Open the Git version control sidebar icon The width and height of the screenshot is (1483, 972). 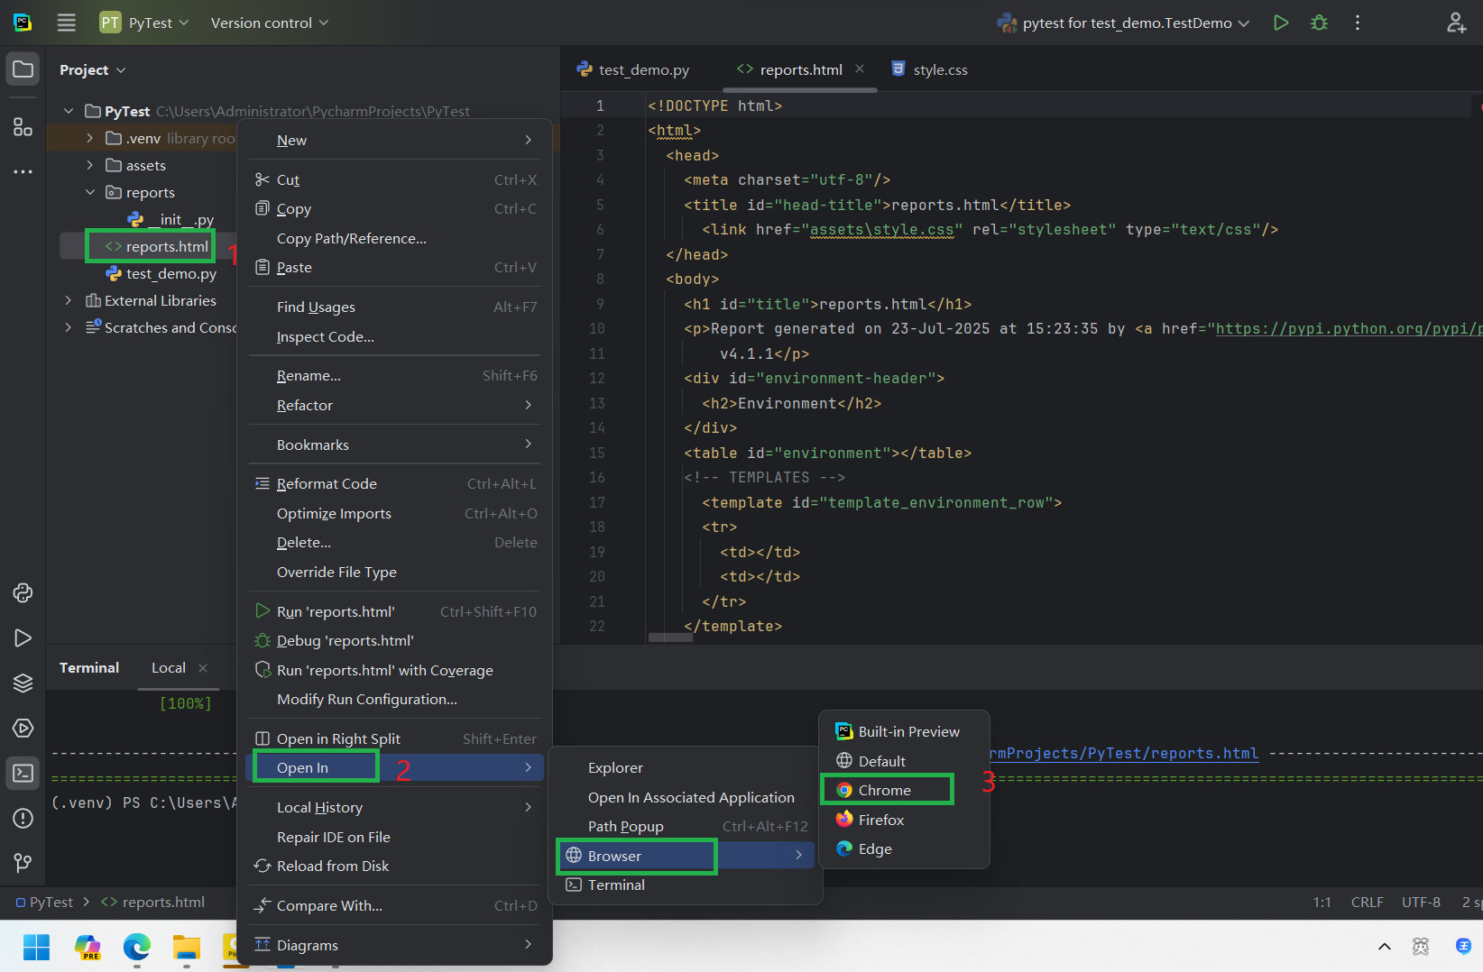coord(23,863)
